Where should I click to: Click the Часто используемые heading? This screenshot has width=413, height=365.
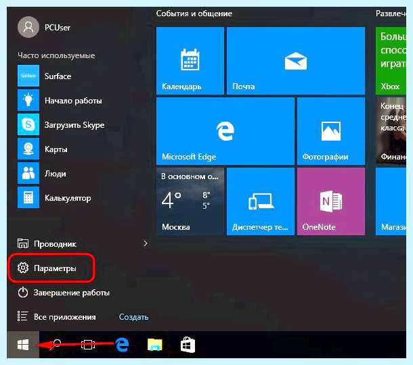(56, 55)
